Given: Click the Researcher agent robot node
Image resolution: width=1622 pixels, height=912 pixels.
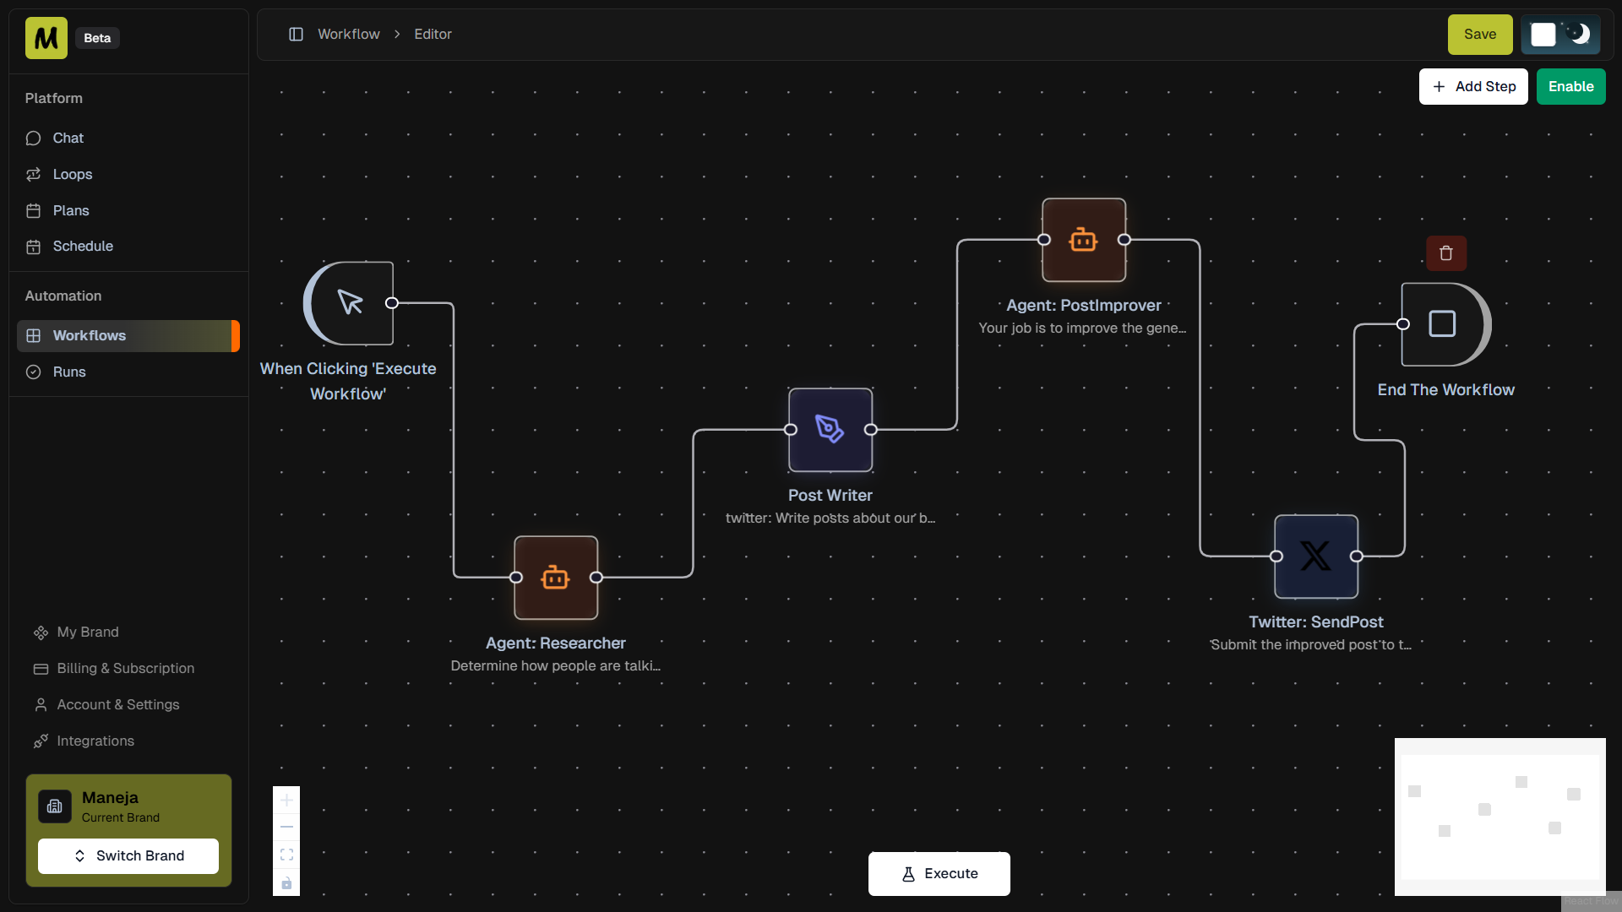Looking at the screenshot, I should (x=556, y=578).
